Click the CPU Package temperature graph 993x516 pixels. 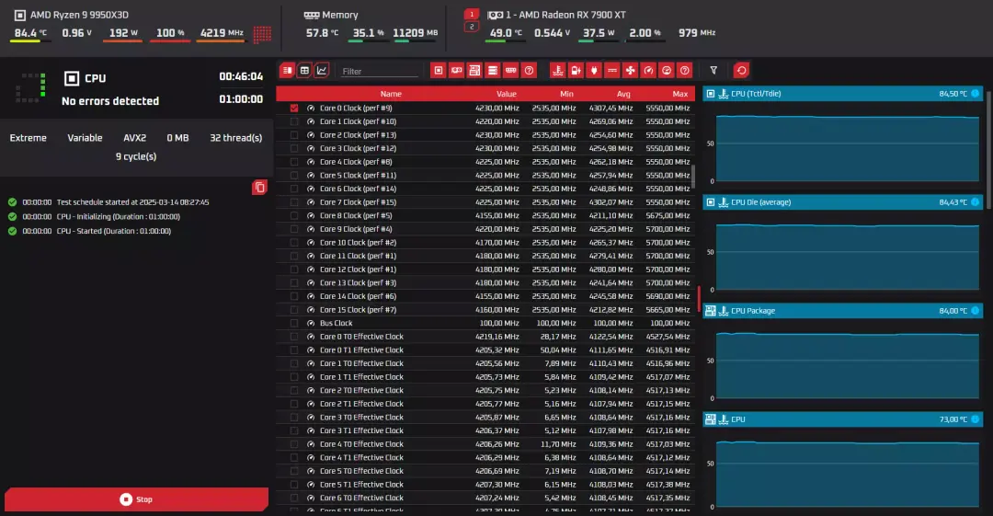pos(848,364)
